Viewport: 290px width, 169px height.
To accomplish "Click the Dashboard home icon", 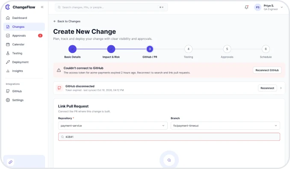I will tap(8, 18).
